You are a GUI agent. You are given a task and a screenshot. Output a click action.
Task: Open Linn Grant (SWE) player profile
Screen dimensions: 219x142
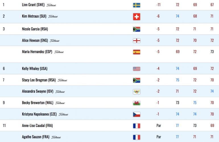33,5
